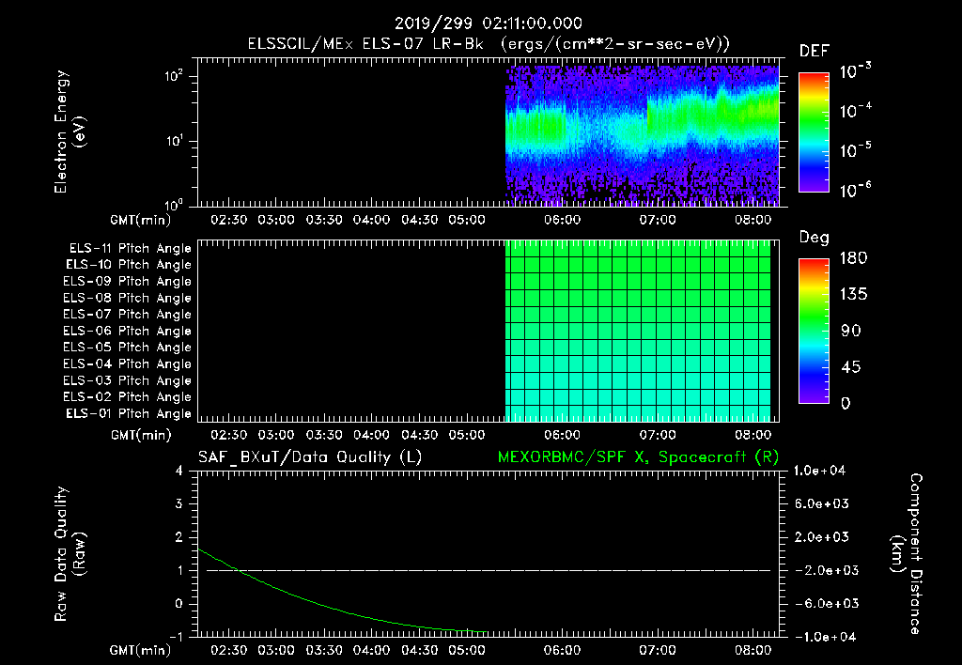Image resolution: width=962 pixels, height=665 pixels.
Task: Click the -1 tick on Raw Data Quality axis
Action: [x=176, y=636]
